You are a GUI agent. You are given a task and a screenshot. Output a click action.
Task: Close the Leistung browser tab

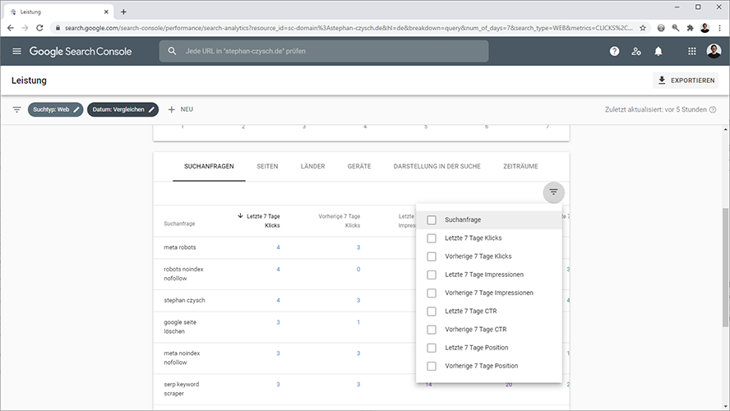106,12
